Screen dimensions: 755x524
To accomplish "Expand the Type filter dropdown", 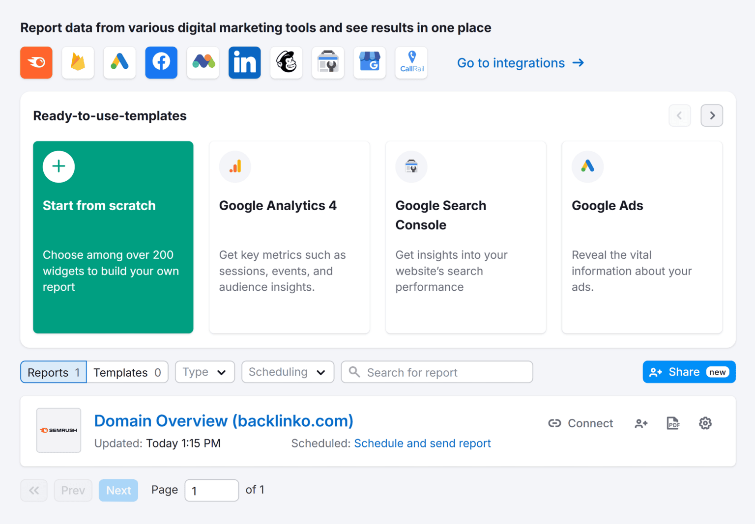I will (204, 372).
